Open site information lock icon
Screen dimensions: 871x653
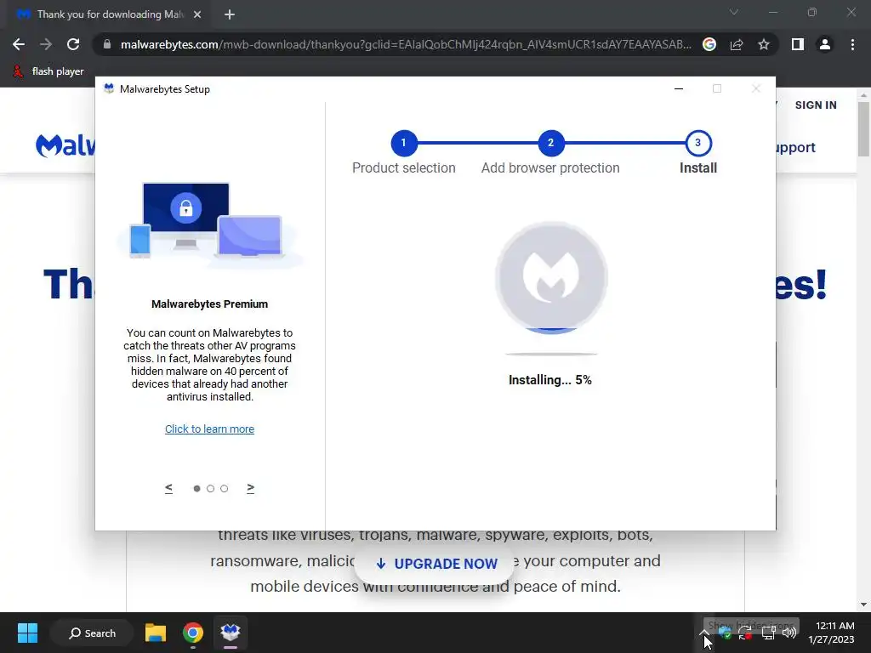point(107,44)
